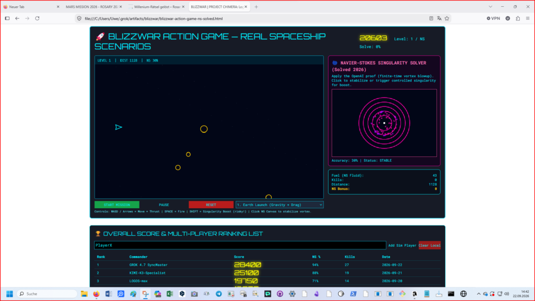
Task: Open Firefox from the Windows taskbar
Action: (x=96, y=294)
